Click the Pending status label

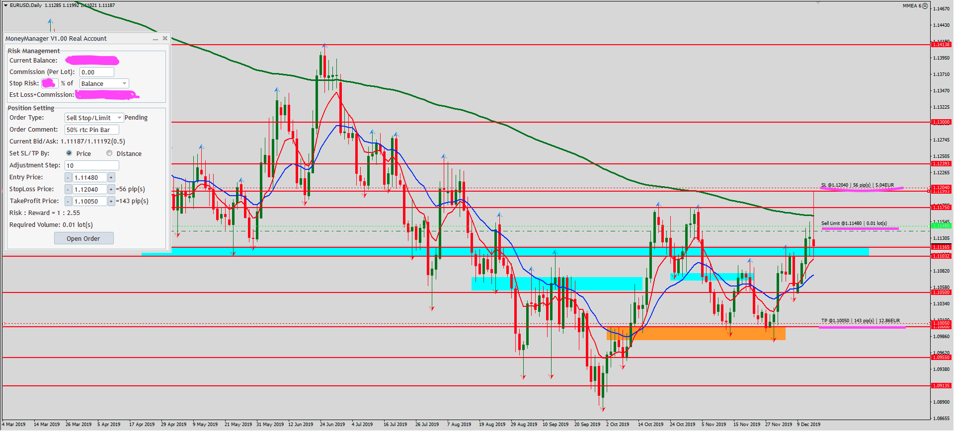click(x=136, y=117)
